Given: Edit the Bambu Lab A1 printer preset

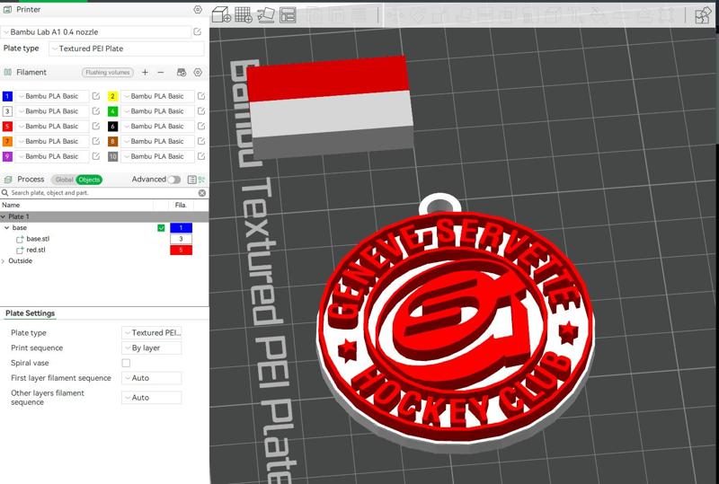Looking at the screenshot, I should click(x=197, y=31).
